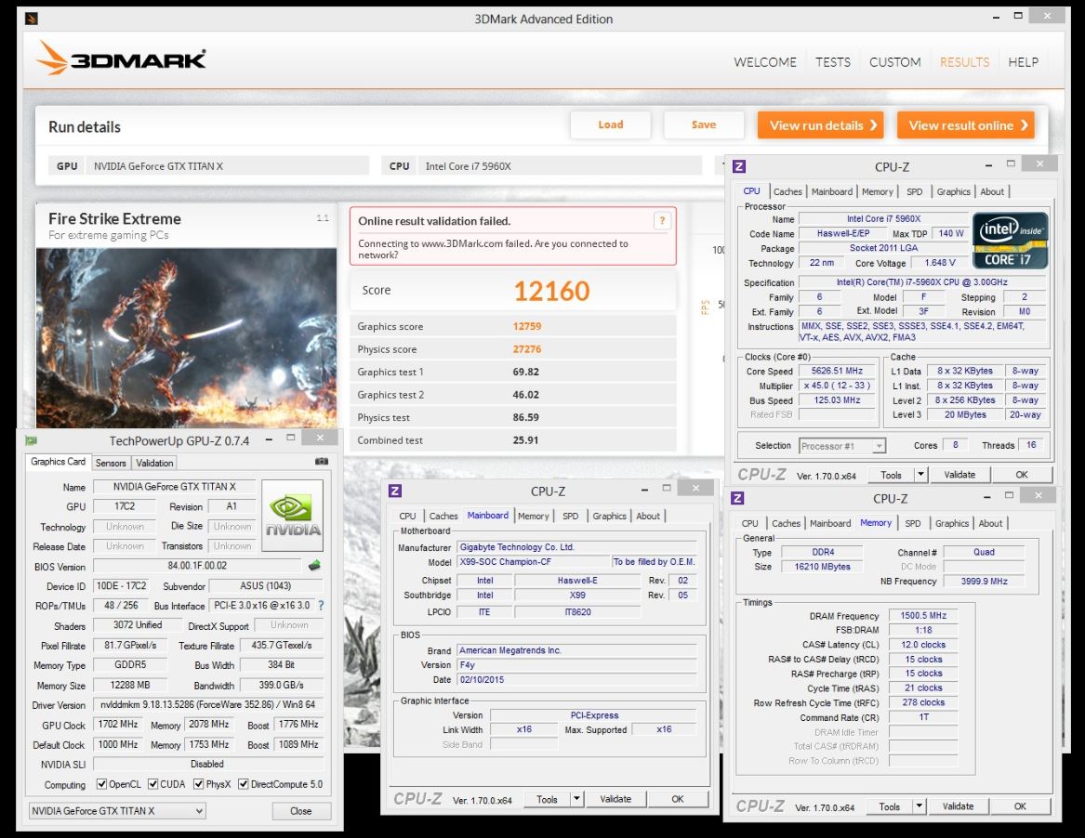The height and width of the screenshot is (838, 1085).
Task: Open Graphics tab in the CPU-Z Memory window
Action: pos(952,523)
